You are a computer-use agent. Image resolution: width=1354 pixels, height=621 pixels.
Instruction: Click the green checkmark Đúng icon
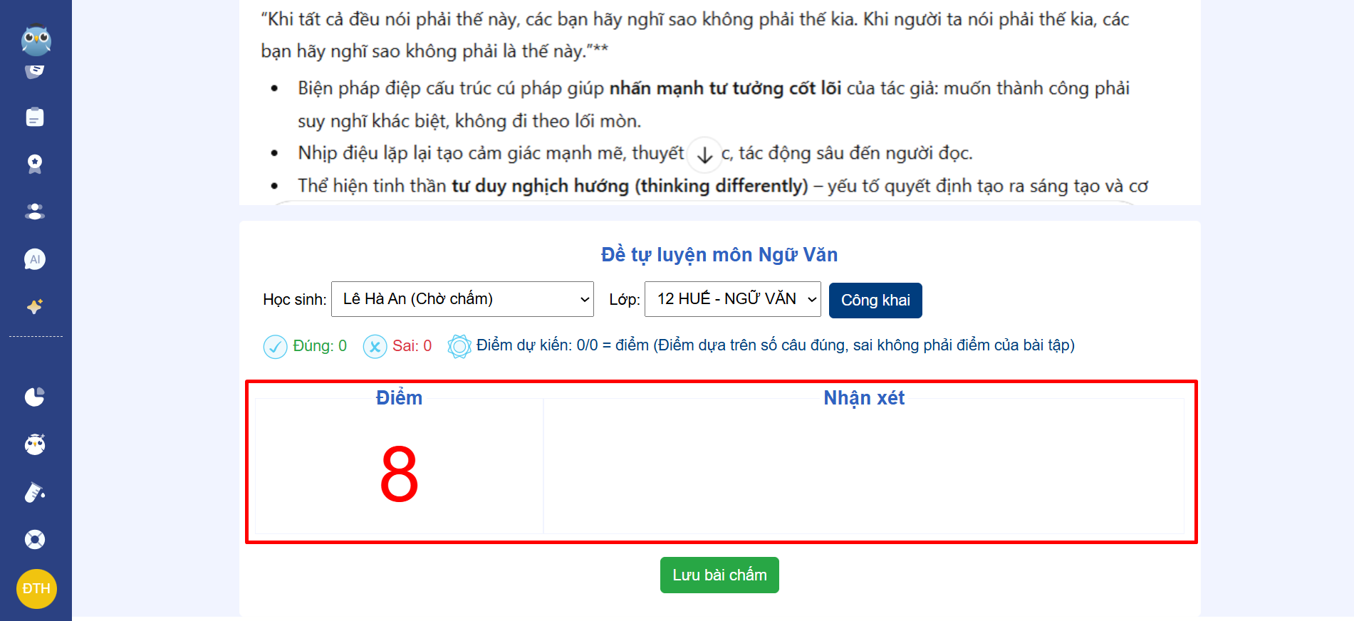pos(275,347)
